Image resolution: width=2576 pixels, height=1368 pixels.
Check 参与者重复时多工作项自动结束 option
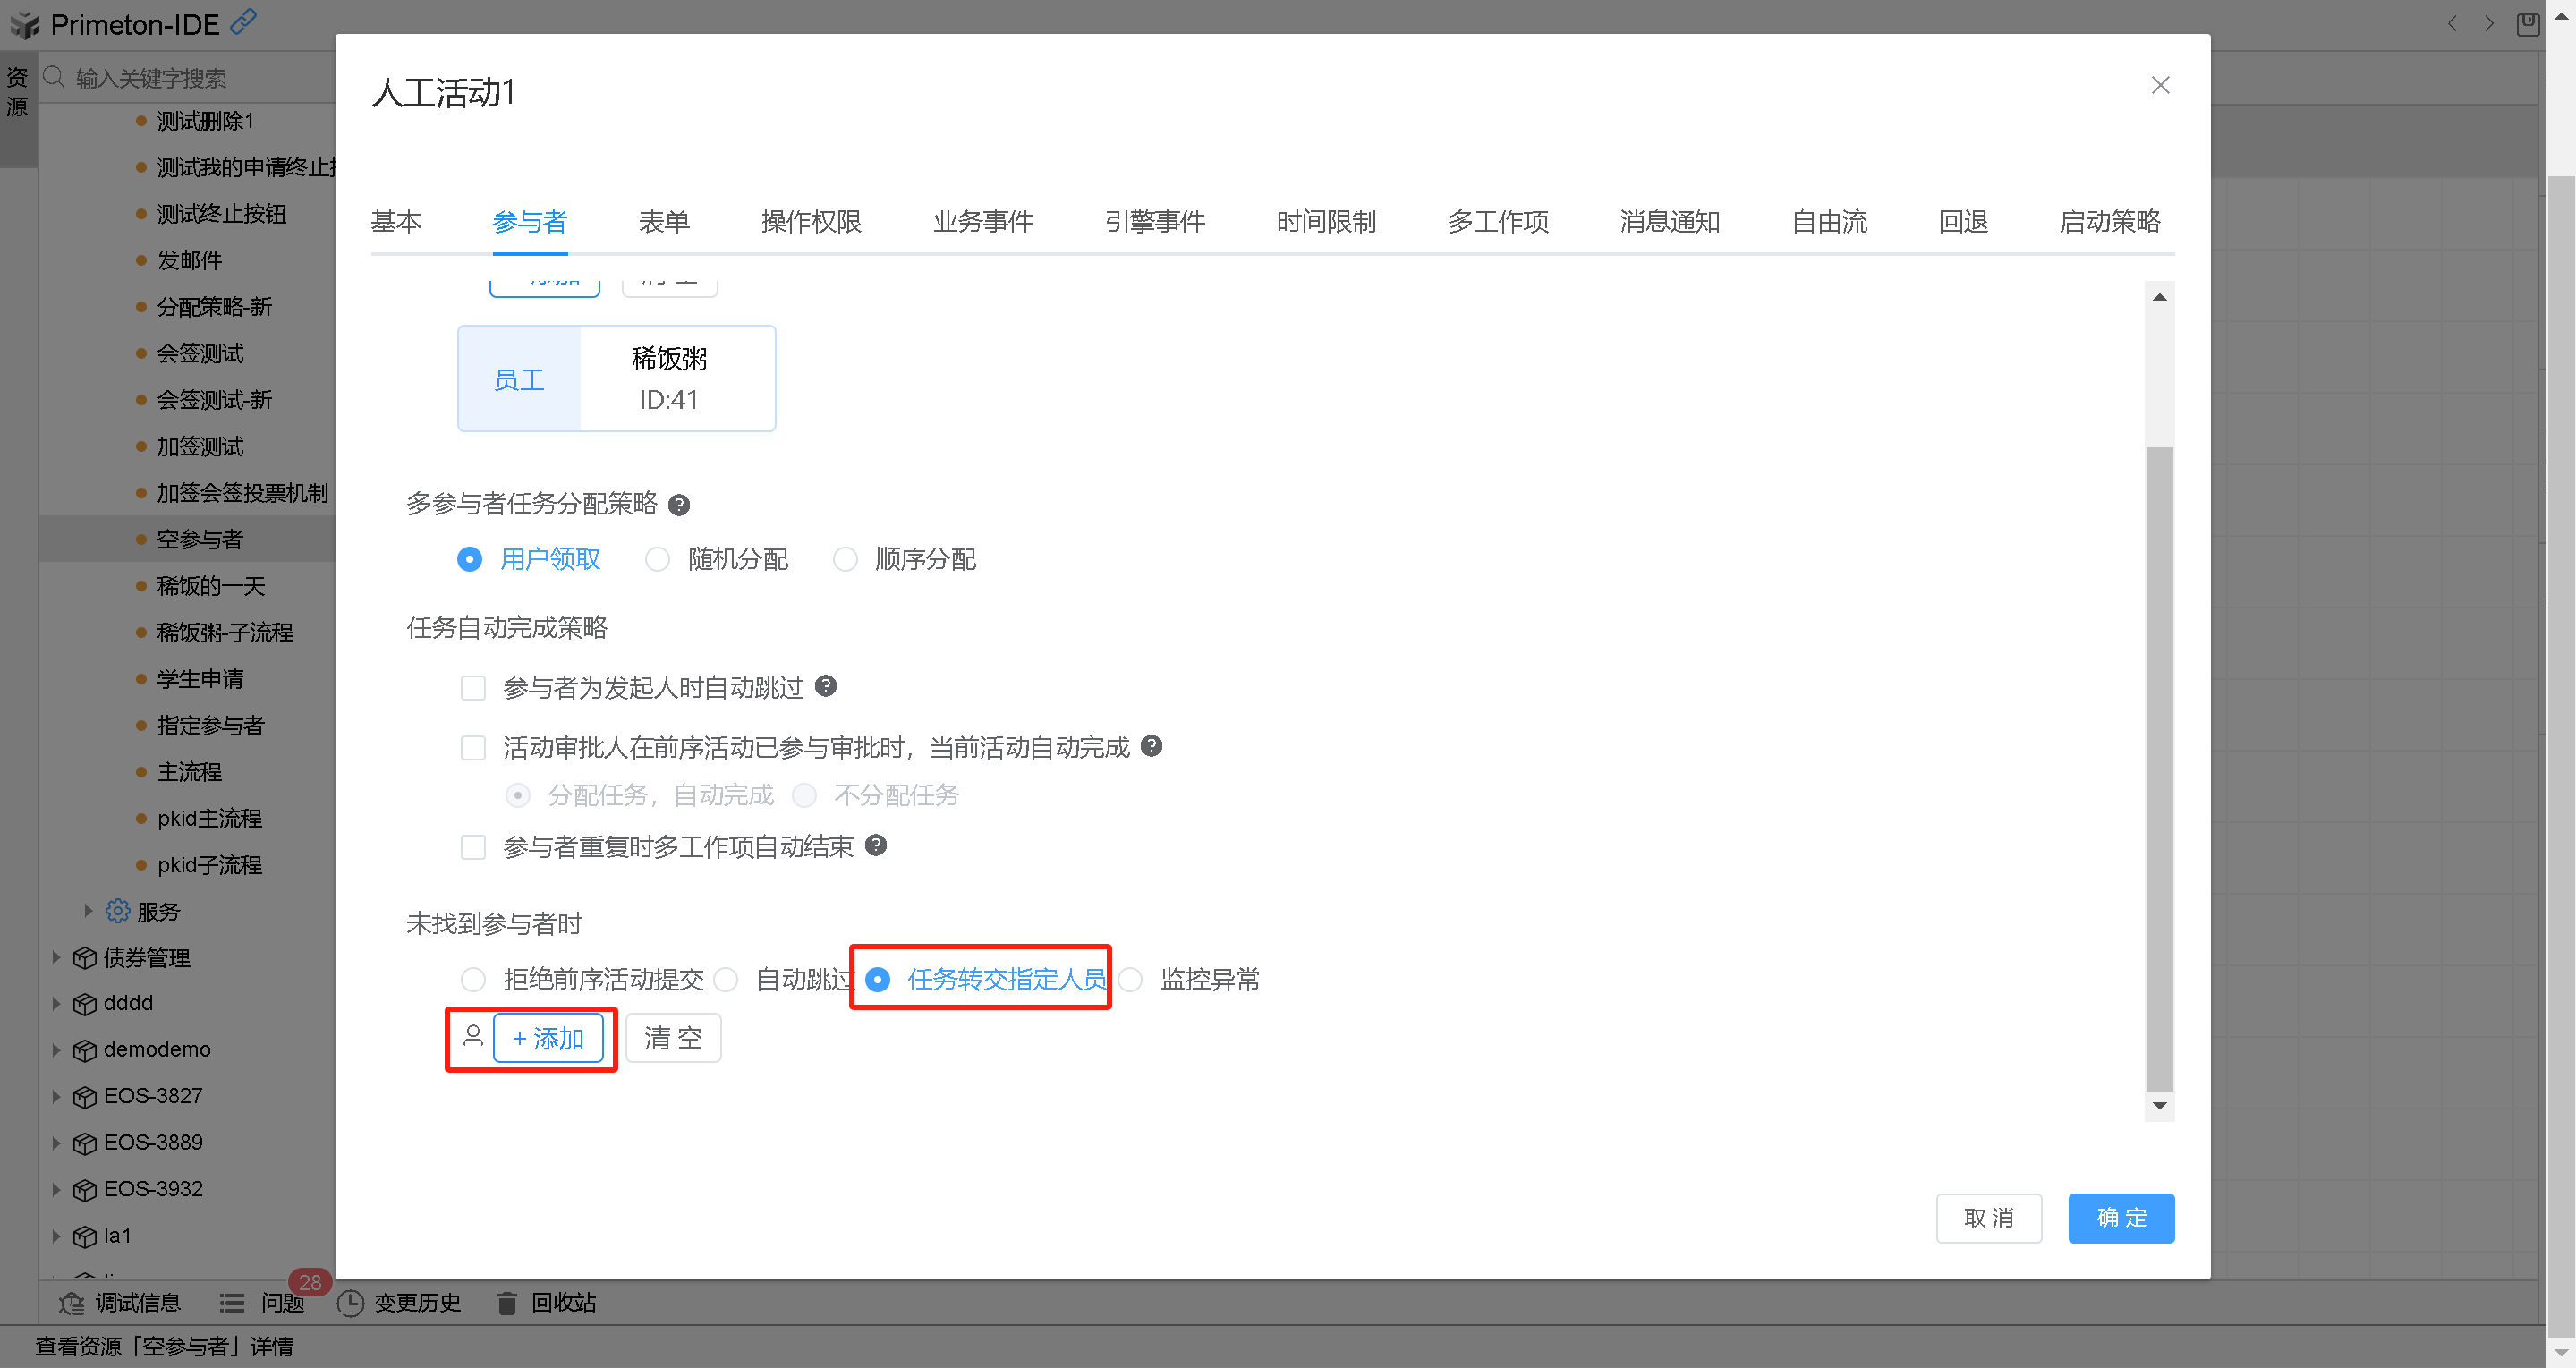[473, 847]
